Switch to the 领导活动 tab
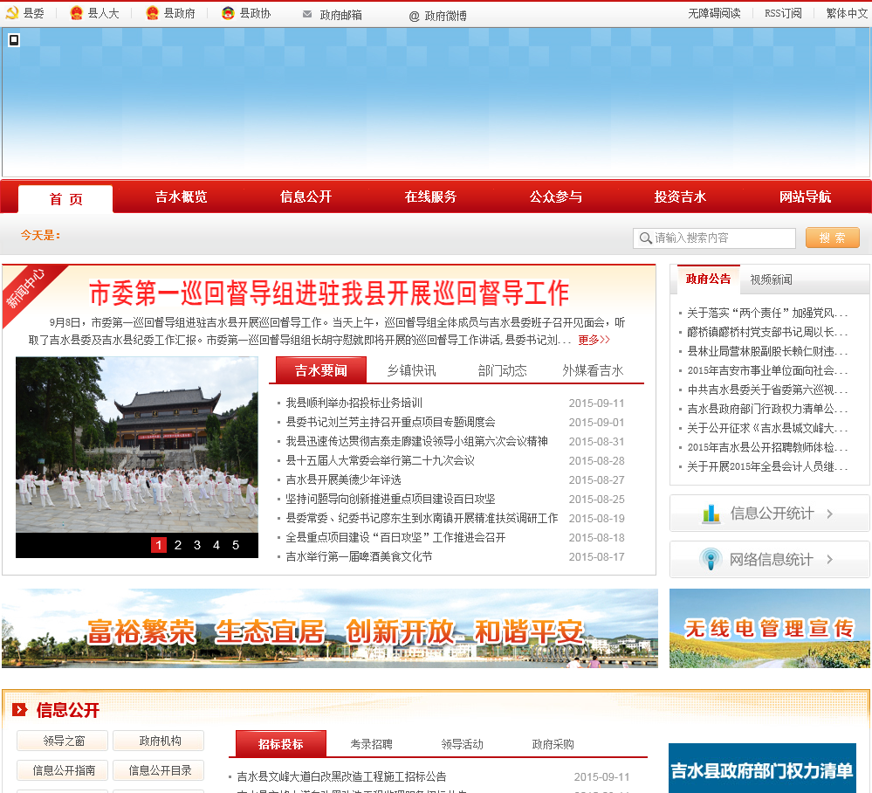Image resolution: width=872 pixels, height=793 pixels. click(462, 745)
